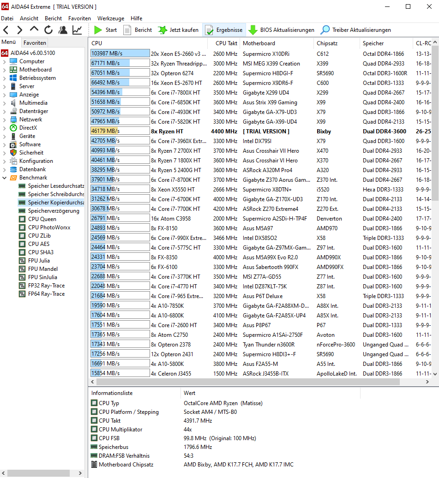
Task: Switch to the Menü sidebar tab
Action: click(x=9, y=42)
